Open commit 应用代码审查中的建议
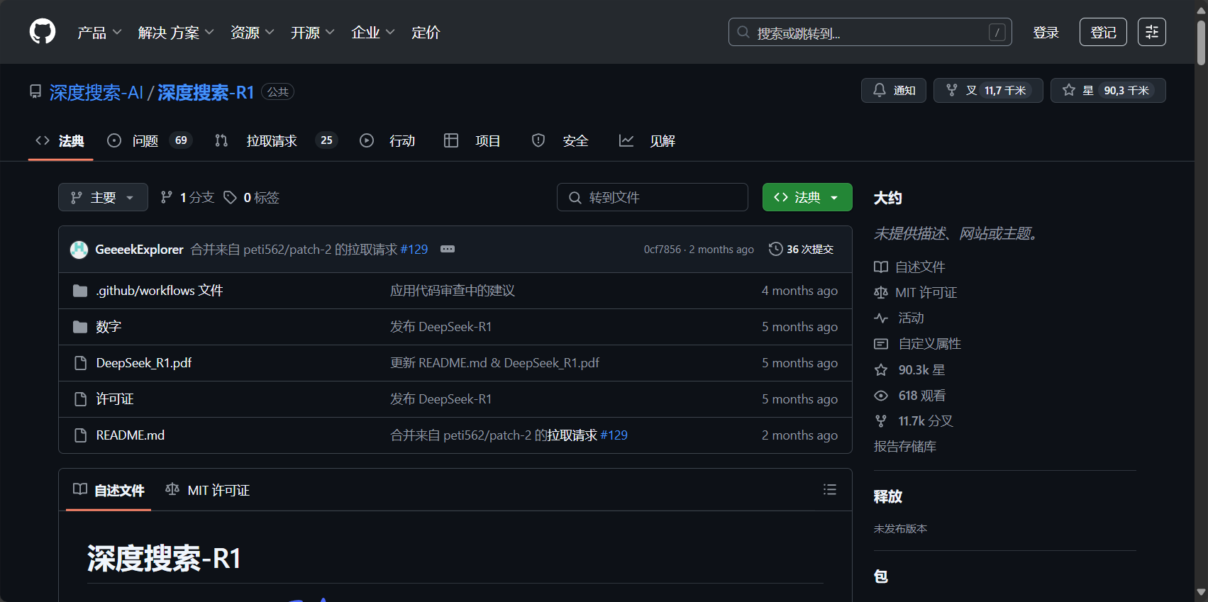 coord(453,291)
